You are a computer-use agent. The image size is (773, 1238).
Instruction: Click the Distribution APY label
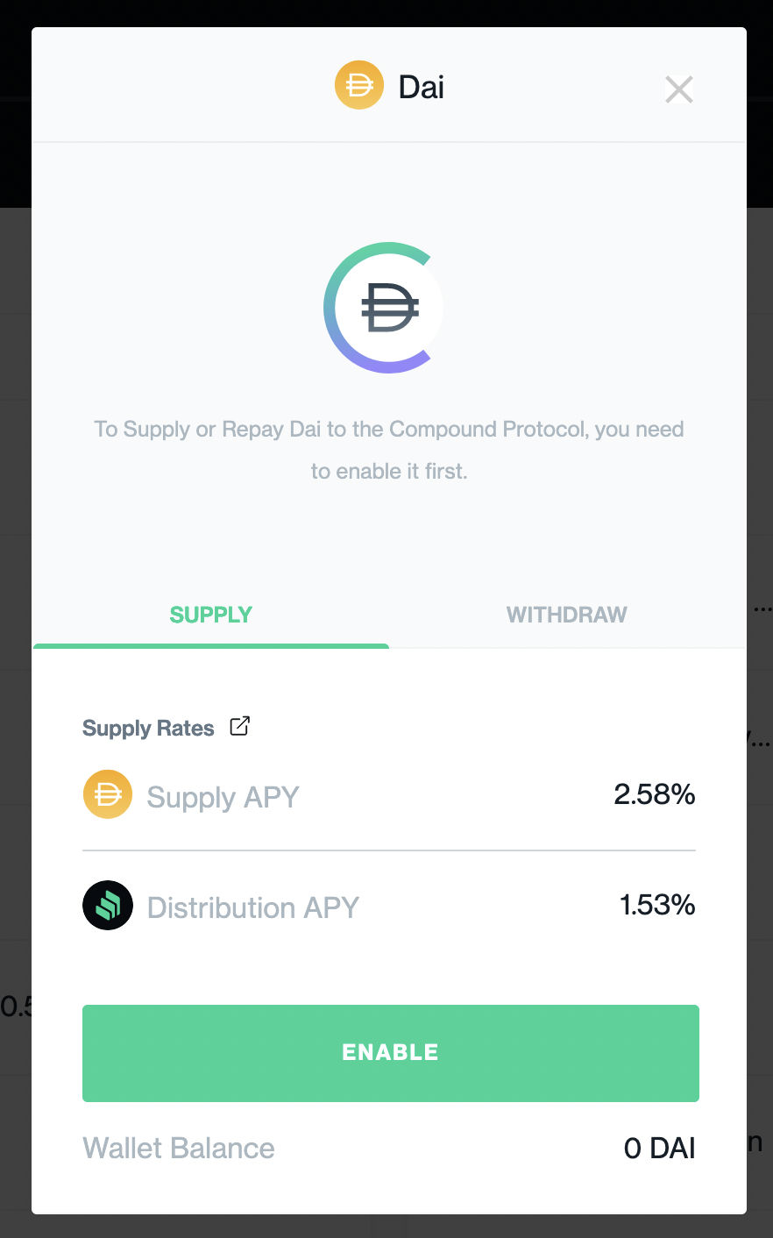pyautogui.click(x=253, y=907)
